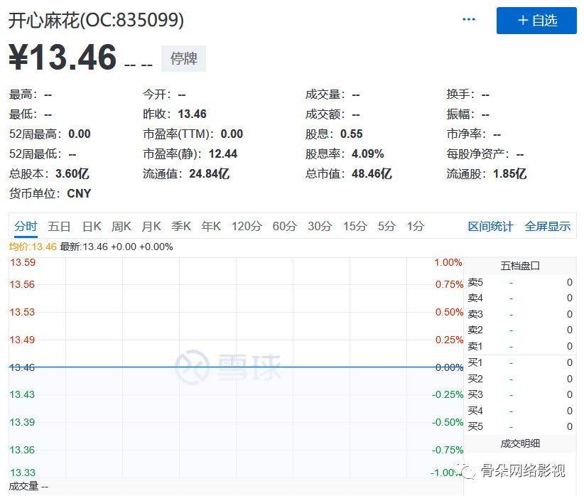Select the 五档盘口 order book header
The width and height of the screenshot is (584, 496).
[x=520, y=266]
